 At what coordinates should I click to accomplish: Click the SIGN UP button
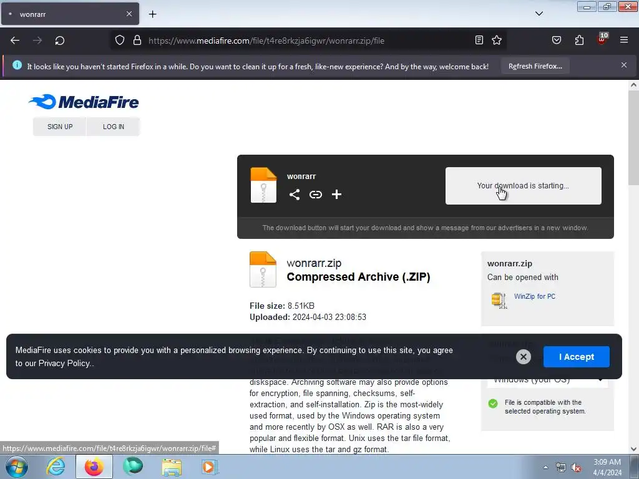(x=60, y=127)
